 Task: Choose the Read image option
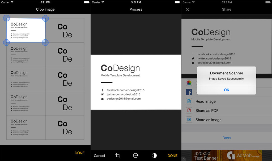pos(206,101)
